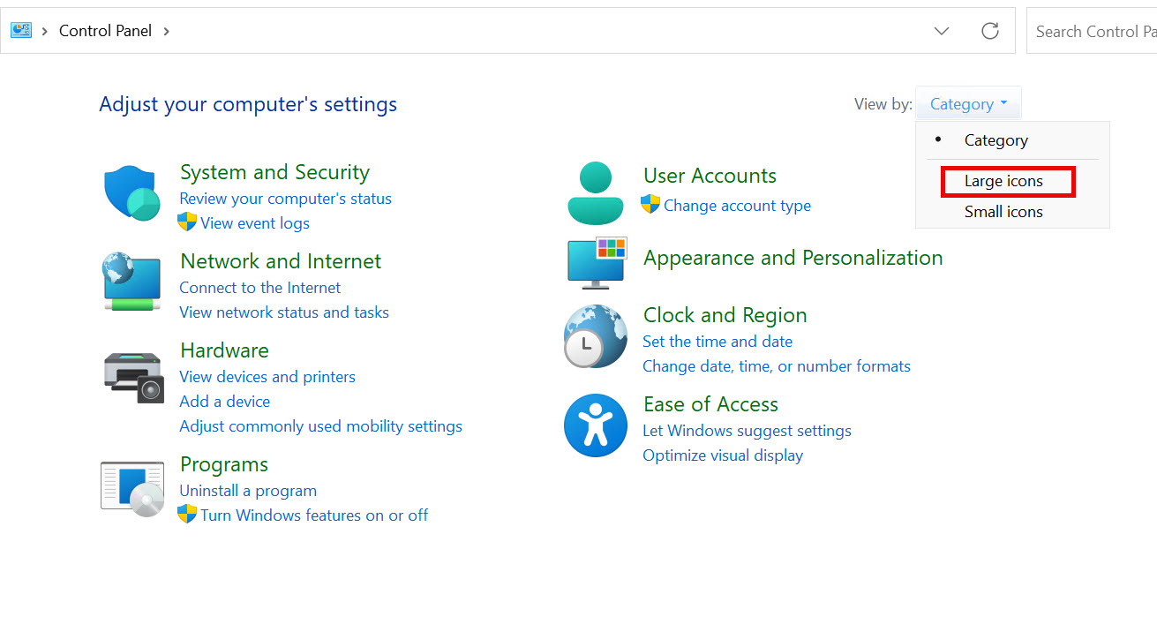Expand the chevron after Control Panel breadcrumb
Viewport: 1157px width, 617px height.
[x=166, y=31]
